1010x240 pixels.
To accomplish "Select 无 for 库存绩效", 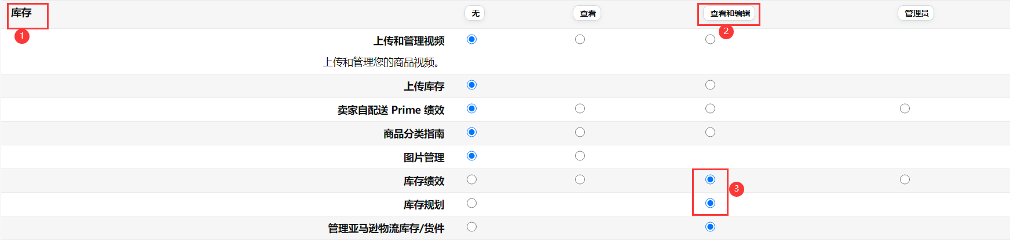I will tap(471, 179).
